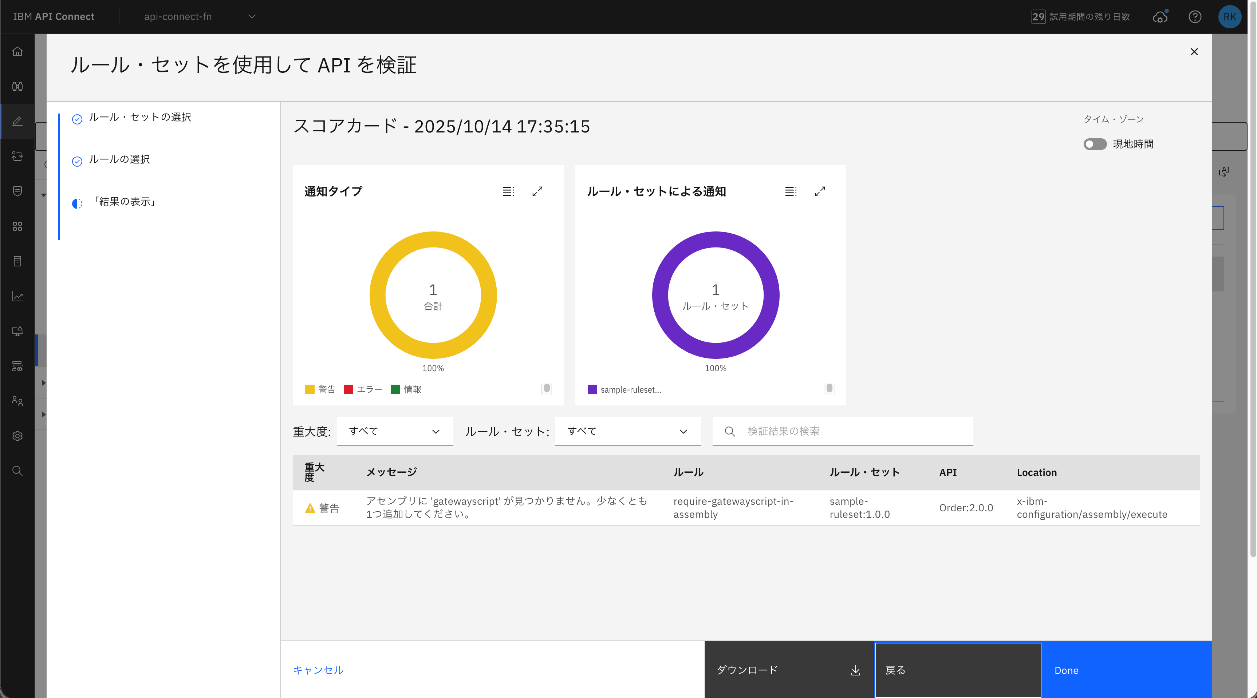Open the sidebar search magnifier icon
The width and height of the screenshot is (1257, 698).
click(17, 471)
